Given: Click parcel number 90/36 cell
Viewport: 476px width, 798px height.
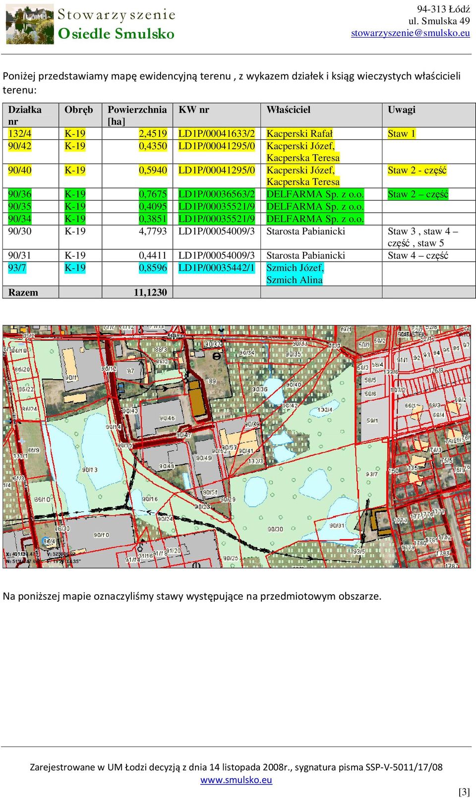Looking at the screenshot, I should pyautogui.click(x=20, y=194).
